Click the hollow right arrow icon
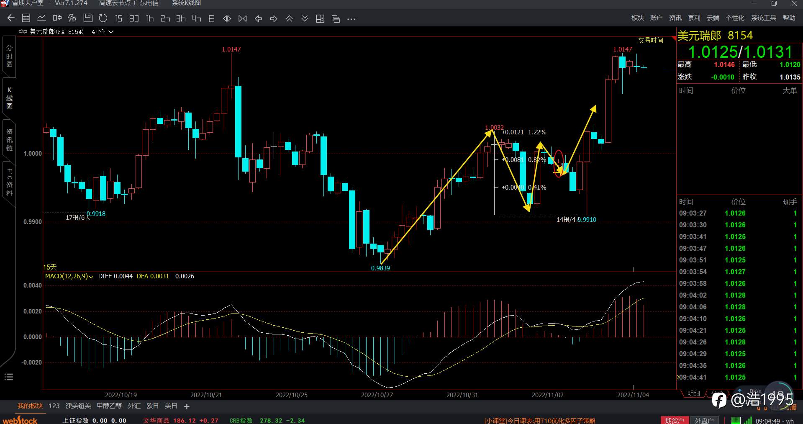Screen dimensions: 803x424 274,18
